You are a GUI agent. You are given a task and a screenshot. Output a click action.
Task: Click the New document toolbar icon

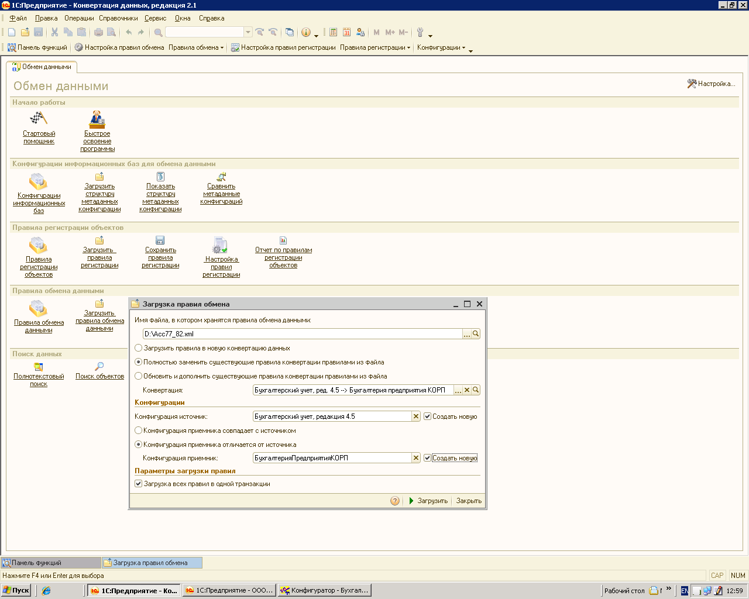point(12,32)
